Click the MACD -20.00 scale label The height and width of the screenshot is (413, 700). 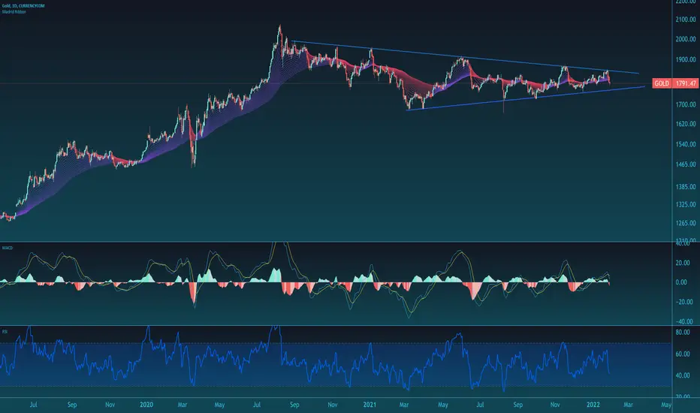point(683,302)
